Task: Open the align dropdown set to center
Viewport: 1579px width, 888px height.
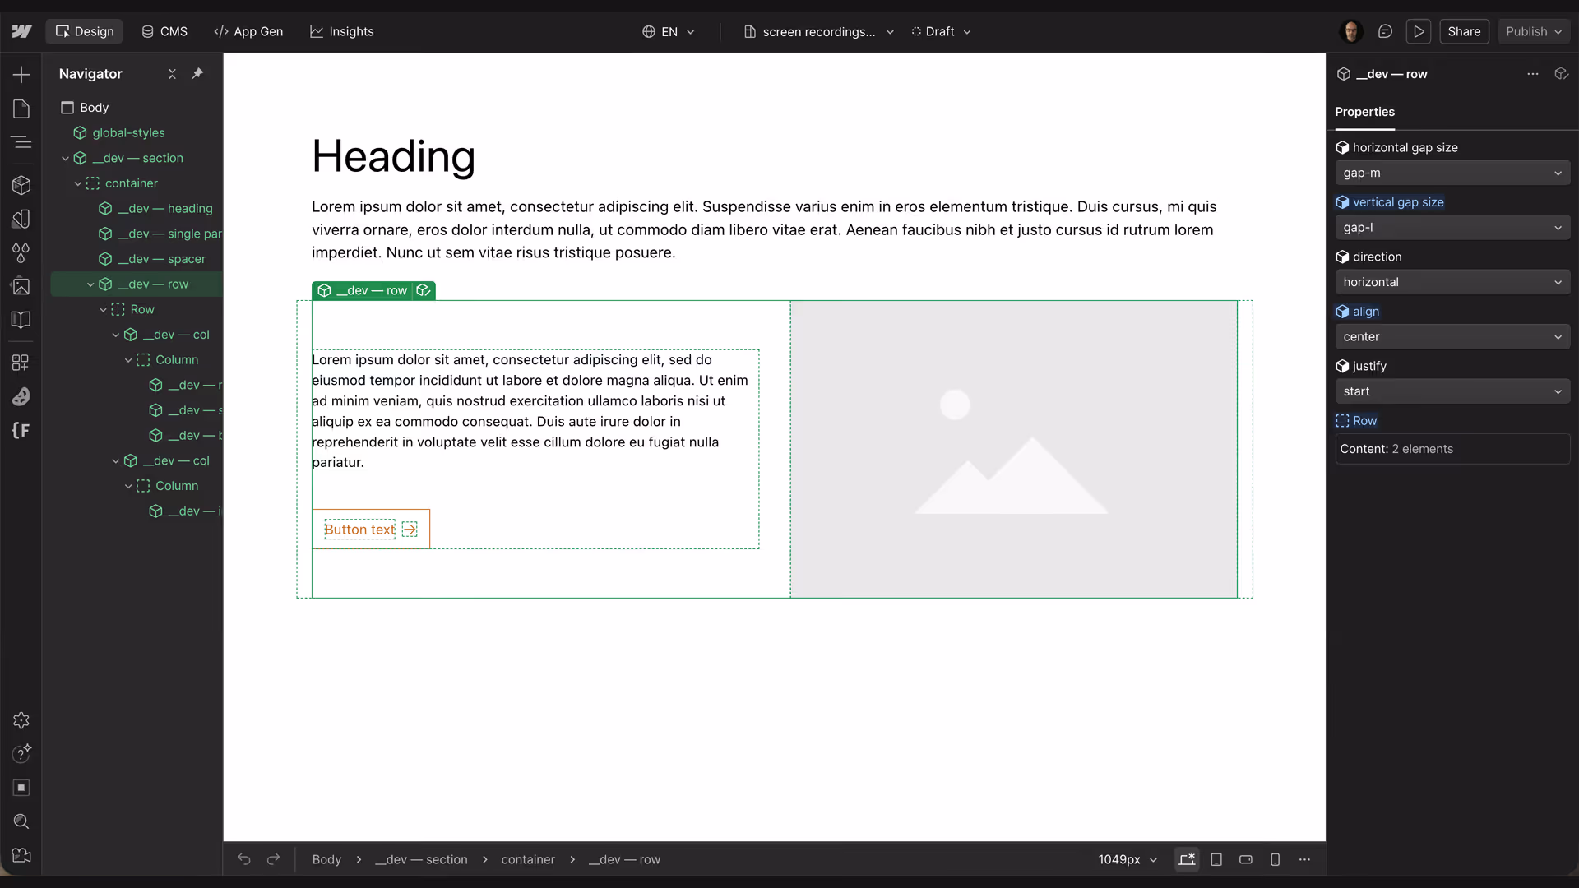Action: (1452, 336)
